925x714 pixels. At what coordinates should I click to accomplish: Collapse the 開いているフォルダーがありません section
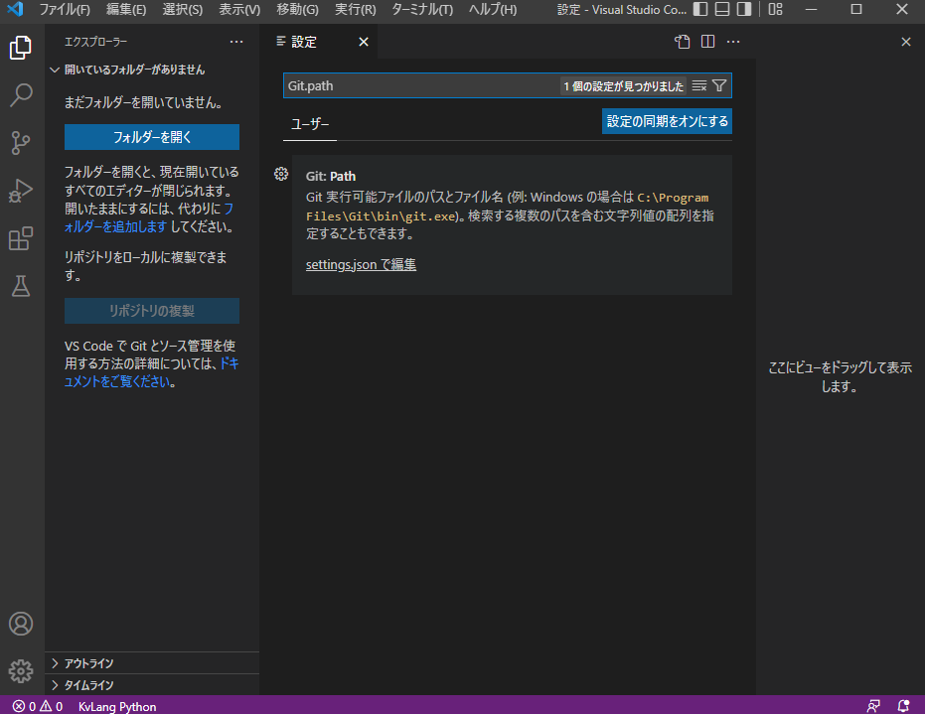[129, 70]
